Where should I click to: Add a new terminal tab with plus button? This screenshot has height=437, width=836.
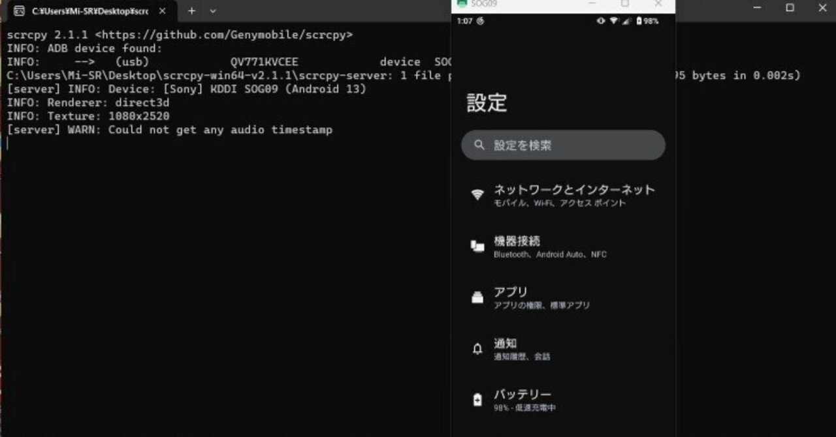(191, 11)
